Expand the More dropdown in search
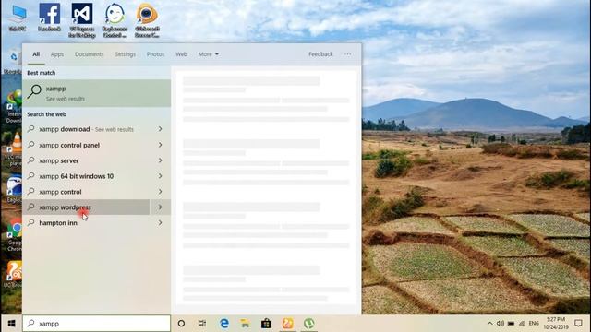 [x=209, y=54]
